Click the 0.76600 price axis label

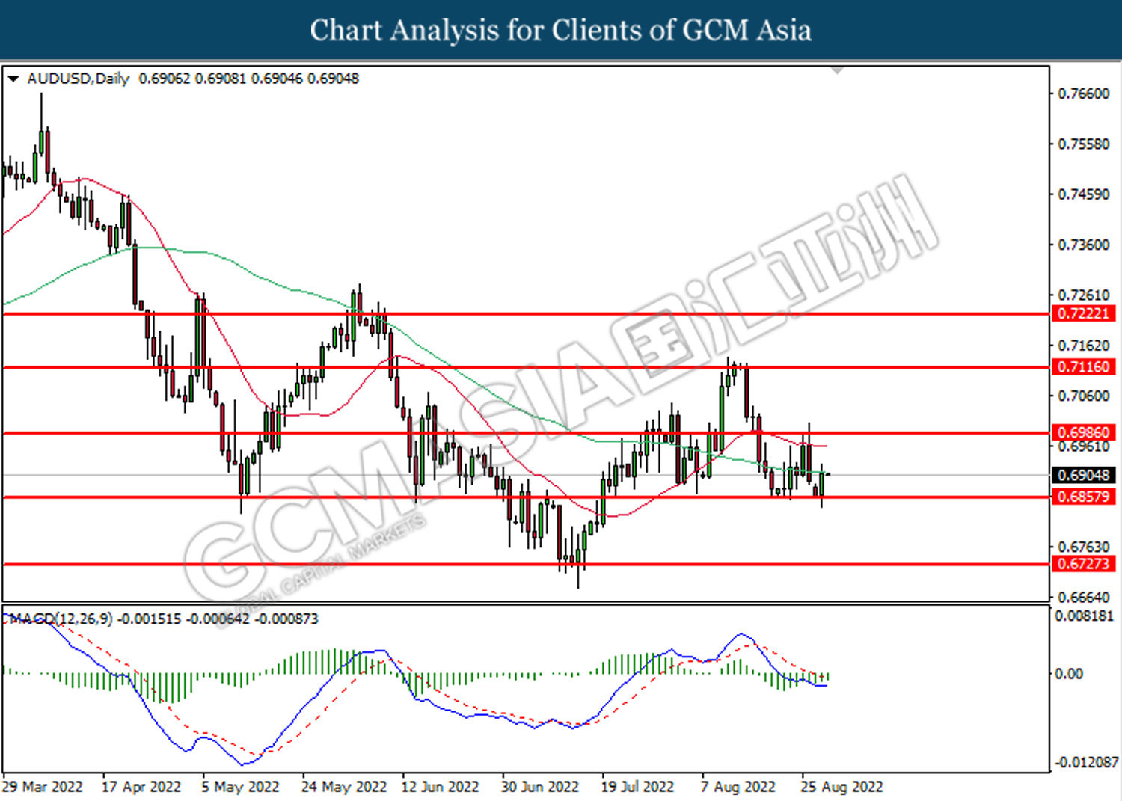(1083, 93)
